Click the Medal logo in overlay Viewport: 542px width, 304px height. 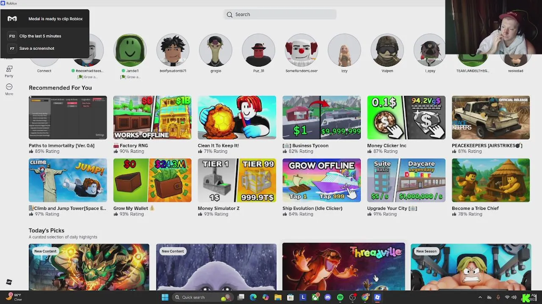click(x=12, y=19)
